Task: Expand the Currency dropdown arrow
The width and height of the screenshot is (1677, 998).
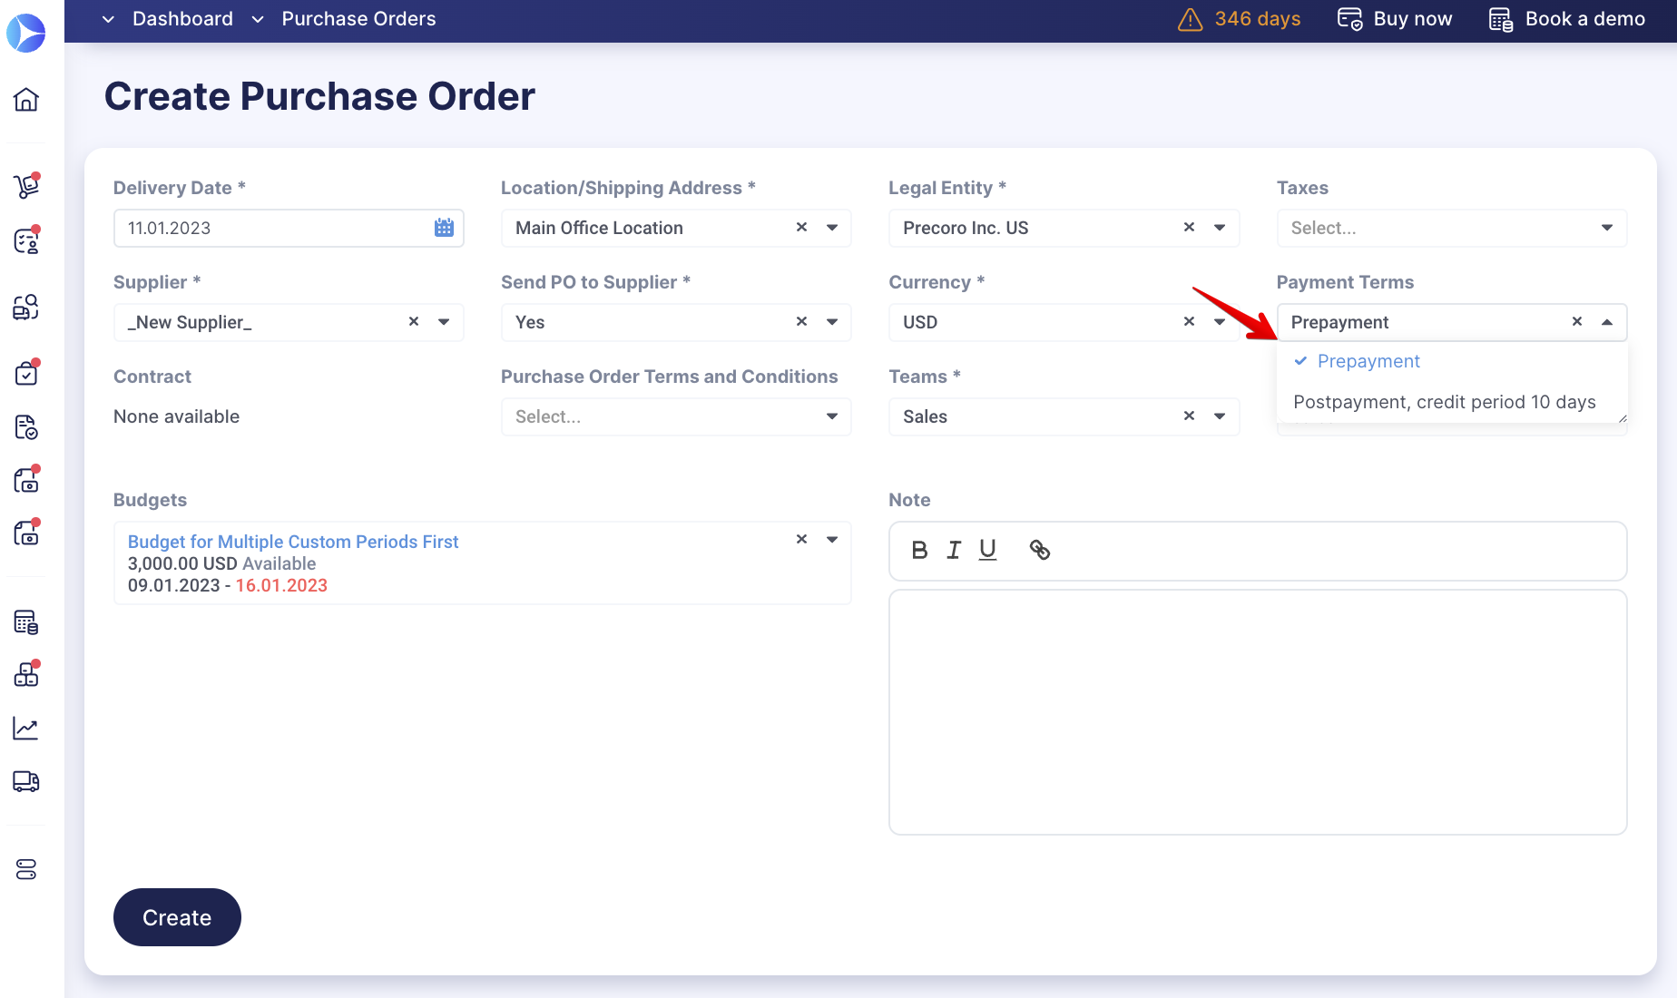Action: [1220, 322]
